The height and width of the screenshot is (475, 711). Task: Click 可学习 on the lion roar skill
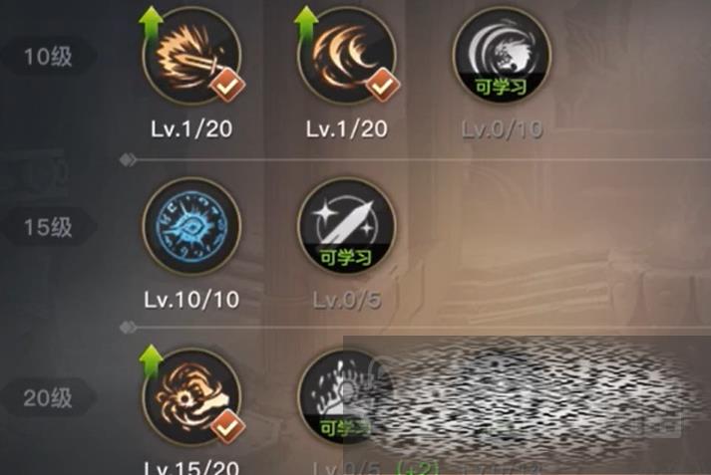click(502, 87)
